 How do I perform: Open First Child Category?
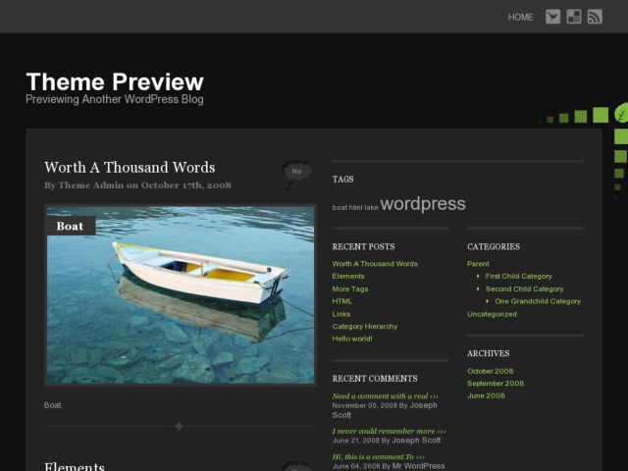pos(518,277)
